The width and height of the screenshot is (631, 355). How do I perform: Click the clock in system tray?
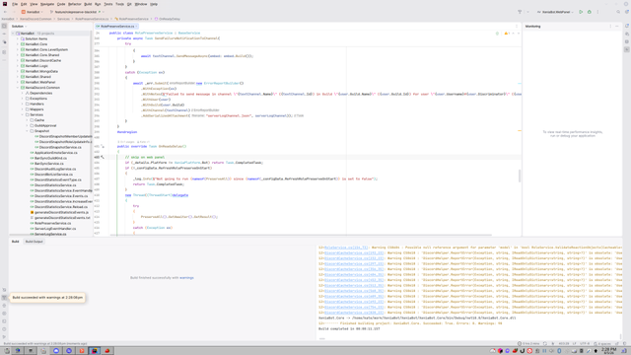(x=609, y=351)
